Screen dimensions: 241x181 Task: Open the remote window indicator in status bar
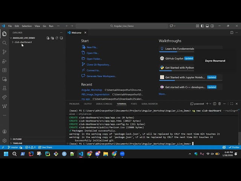click(3, 147)
